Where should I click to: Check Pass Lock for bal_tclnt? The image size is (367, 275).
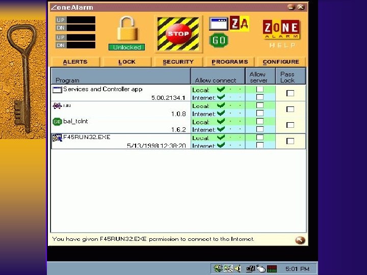click(x=290, y=125)
